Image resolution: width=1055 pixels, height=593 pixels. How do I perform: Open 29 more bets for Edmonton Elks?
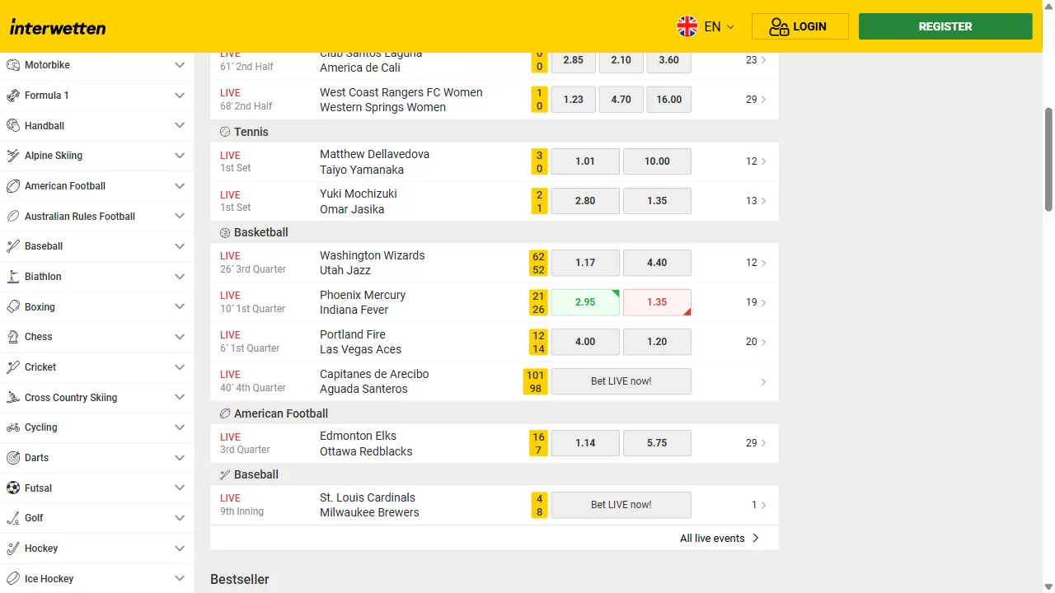point(756,443)
